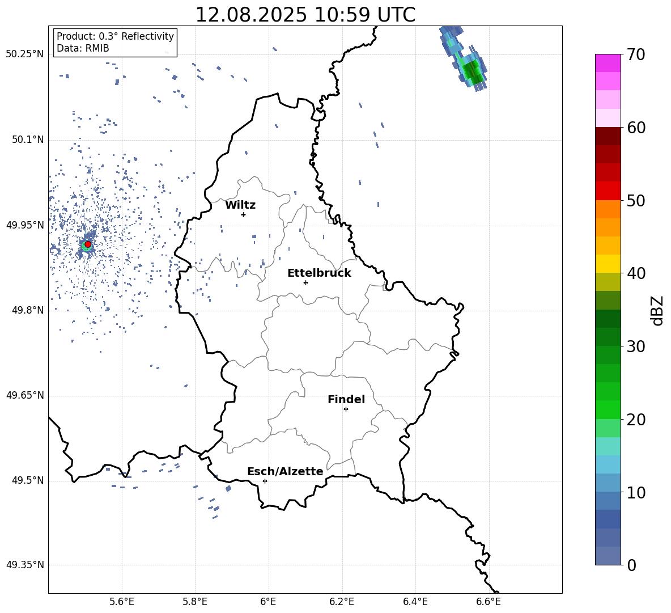Click the 70 colorbar tick label
This screenshot has height=613, width=671.
pos(636,55)
